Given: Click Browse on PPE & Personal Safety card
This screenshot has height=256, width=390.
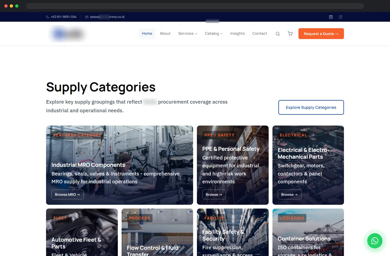Looking at the screenshot, I should [214, 194].
